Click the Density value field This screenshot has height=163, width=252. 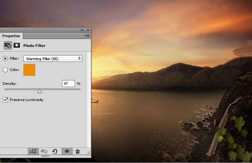68,84
